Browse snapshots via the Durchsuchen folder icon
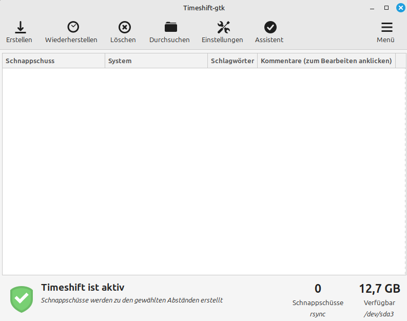 point(171,27)
